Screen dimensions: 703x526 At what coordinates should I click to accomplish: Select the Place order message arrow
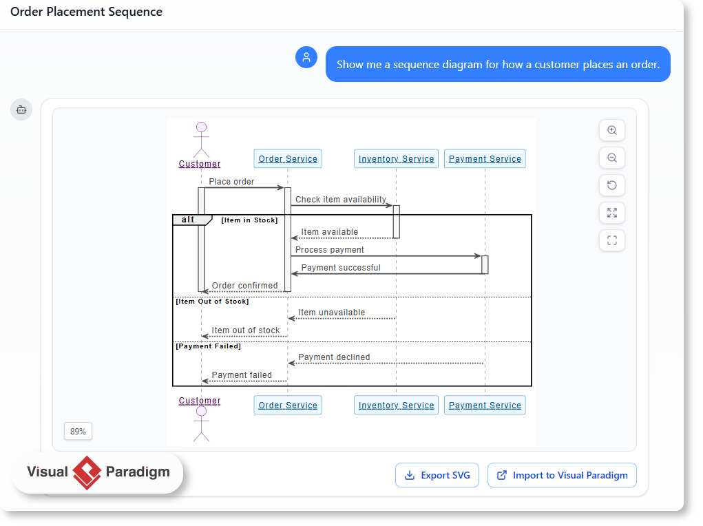click(x=244, y=187)
